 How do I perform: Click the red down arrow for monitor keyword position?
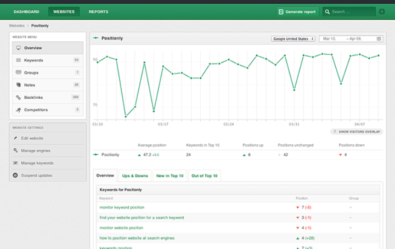tap(297, 208)
